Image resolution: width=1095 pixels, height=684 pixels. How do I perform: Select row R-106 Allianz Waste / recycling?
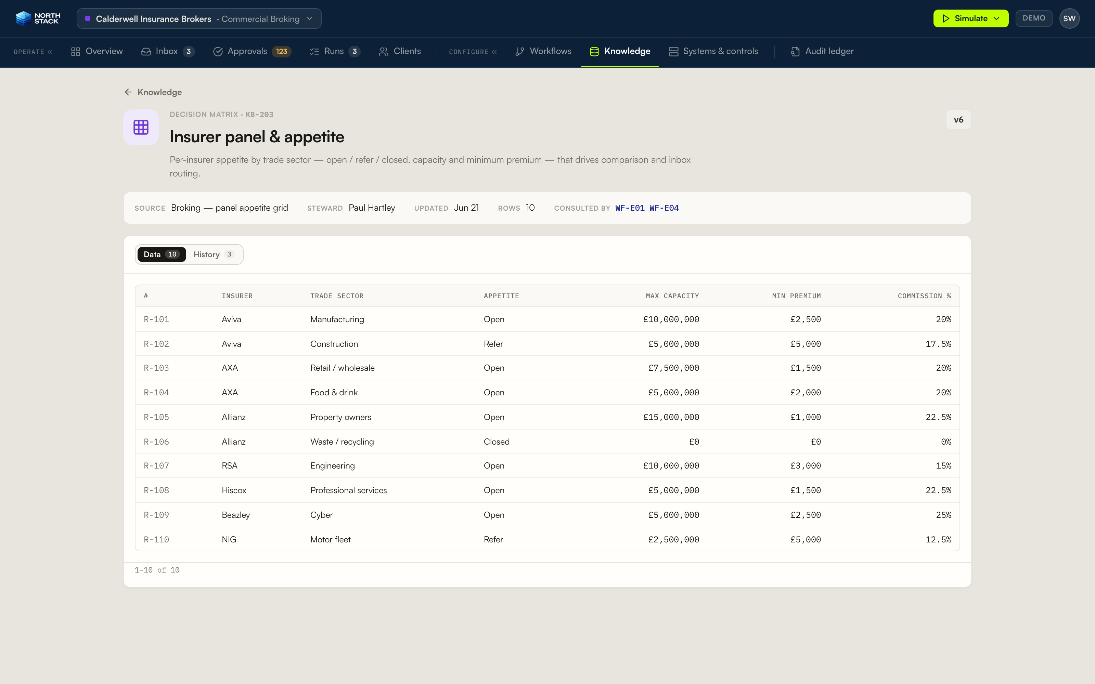tap(547, 442)
